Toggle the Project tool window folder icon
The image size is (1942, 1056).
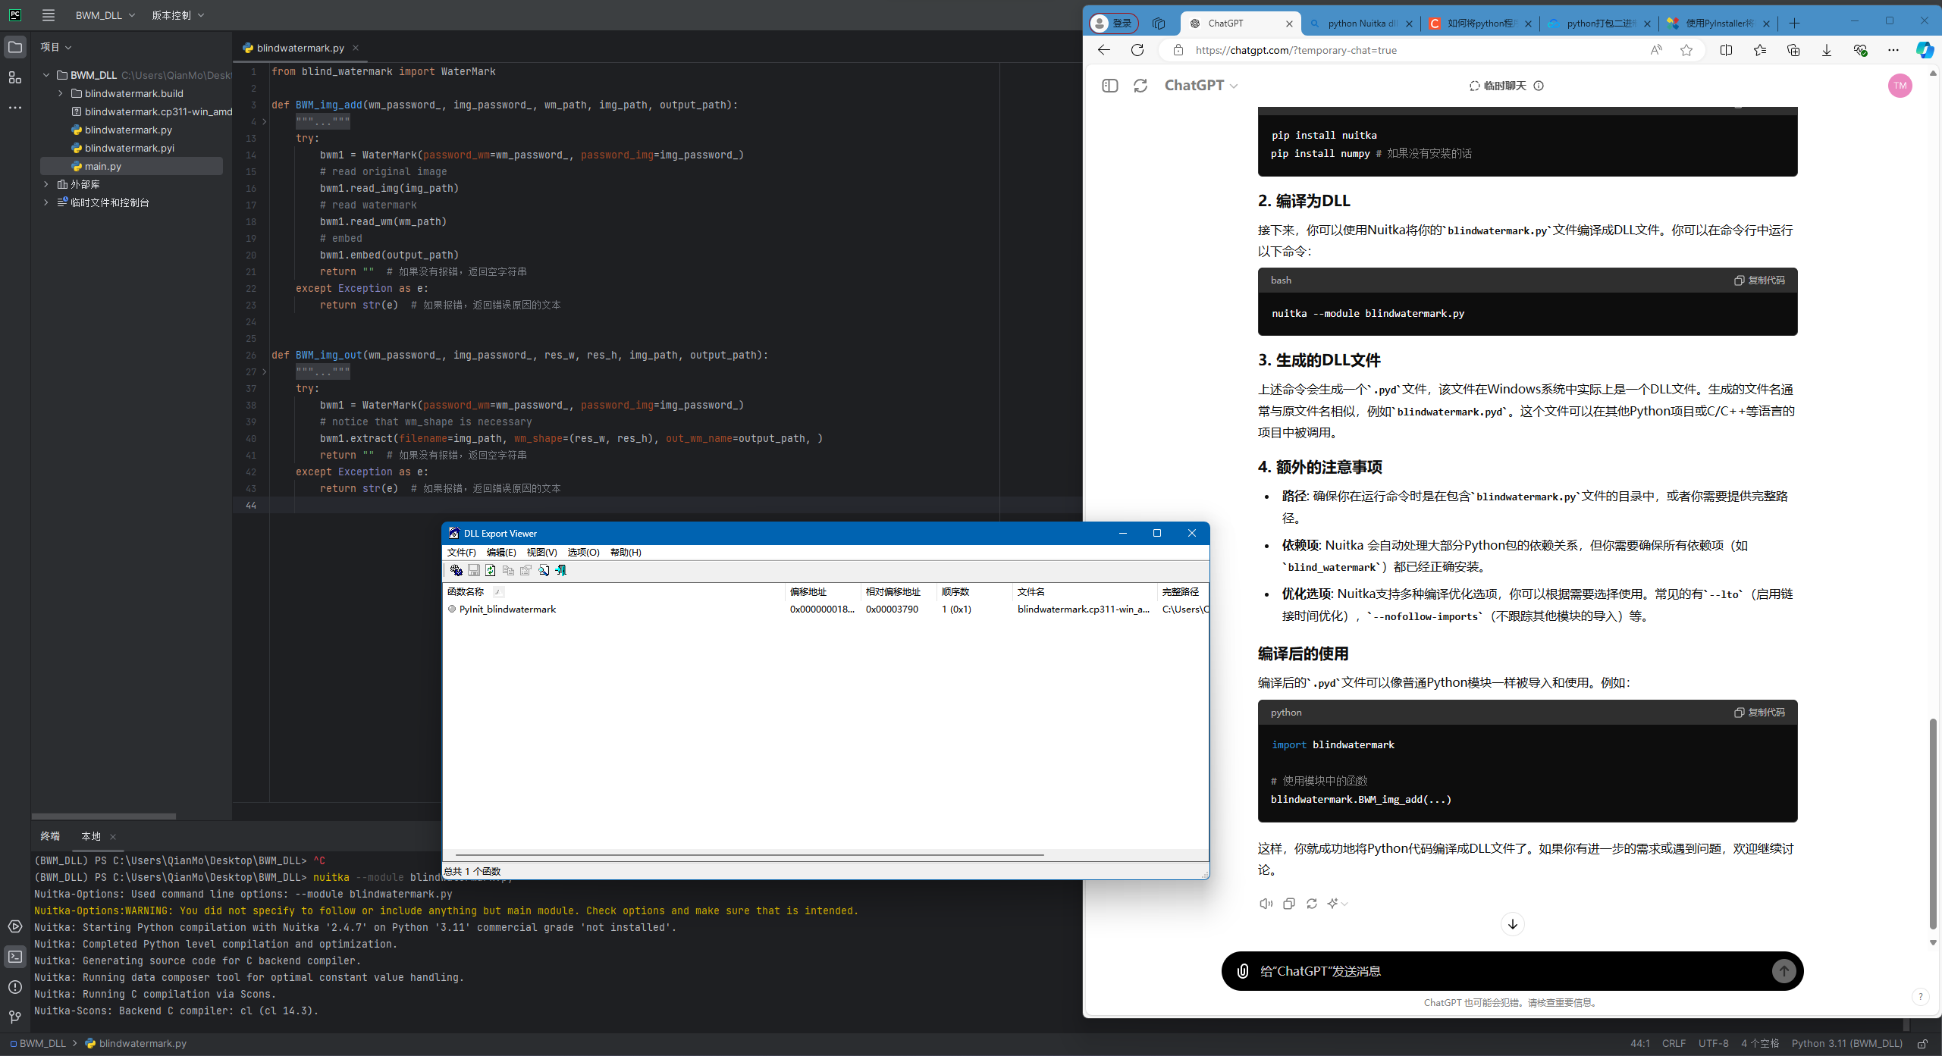point(15,47)
